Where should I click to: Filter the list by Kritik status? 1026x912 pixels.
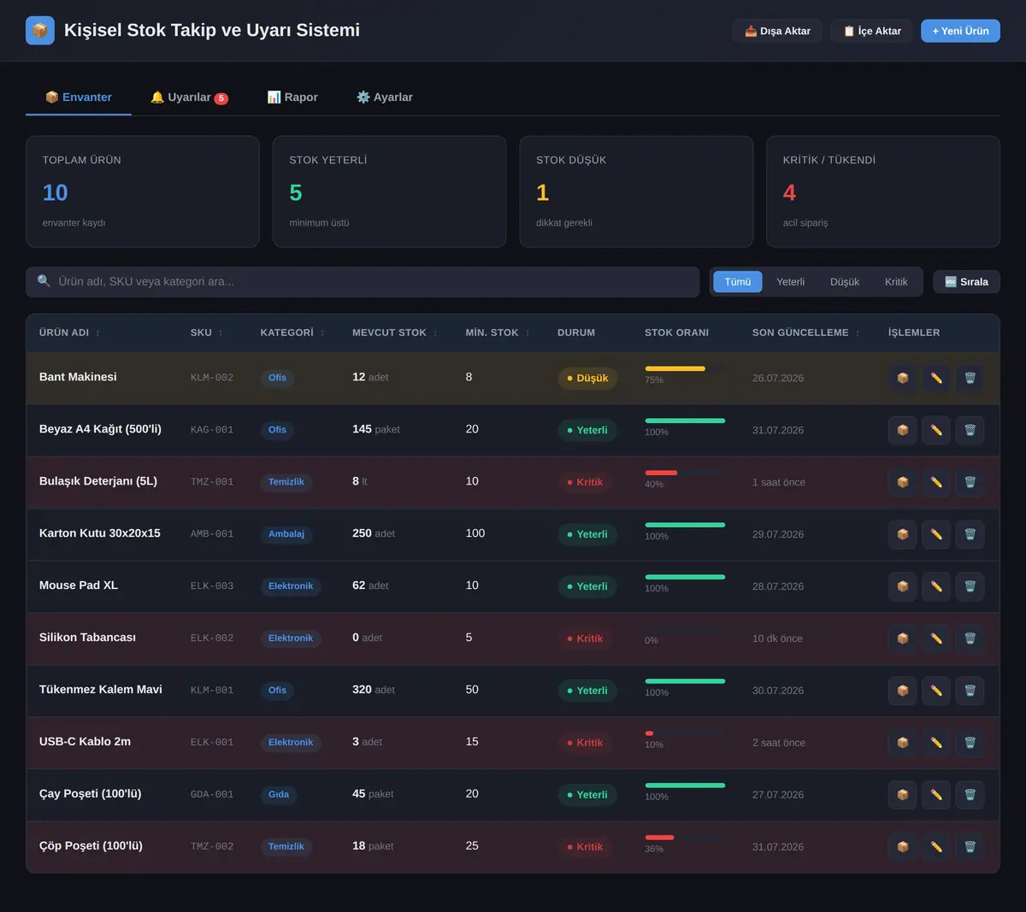tap(896, 282)
